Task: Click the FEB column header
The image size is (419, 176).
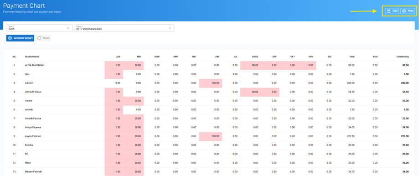Action: 139,57
